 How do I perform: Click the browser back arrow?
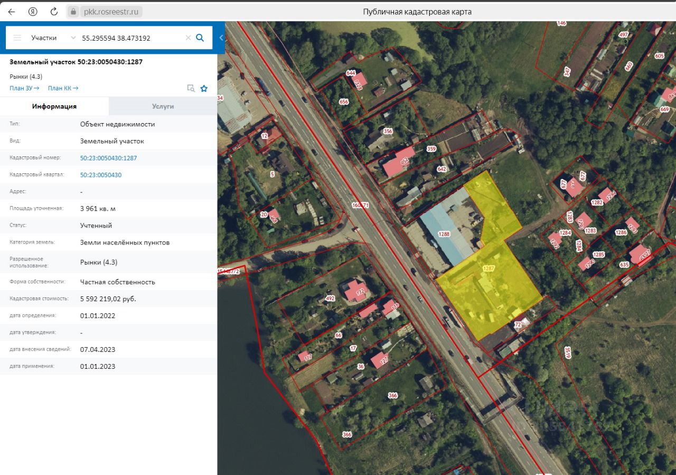pos(12,12)
